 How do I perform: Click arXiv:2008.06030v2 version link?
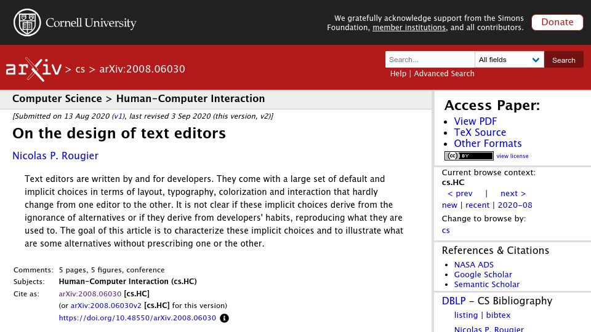click(106, 306)
